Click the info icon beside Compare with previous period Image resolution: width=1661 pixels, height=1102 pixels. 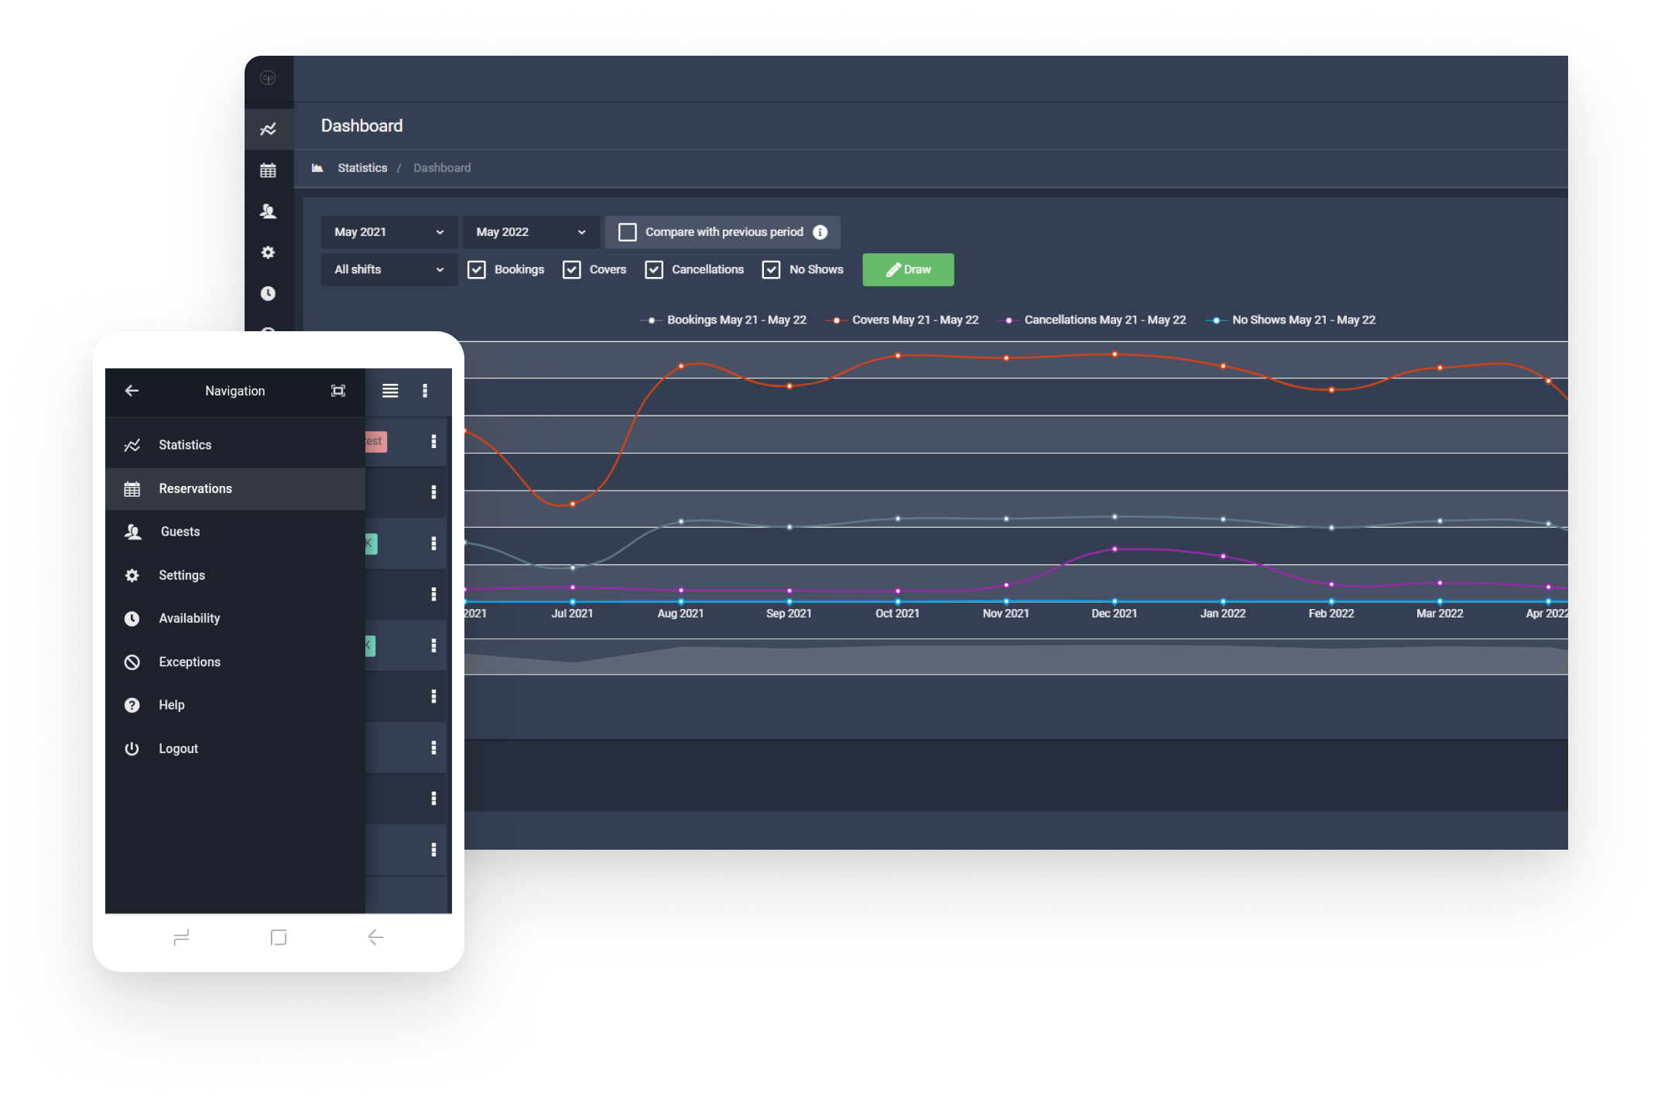point(820,232)
